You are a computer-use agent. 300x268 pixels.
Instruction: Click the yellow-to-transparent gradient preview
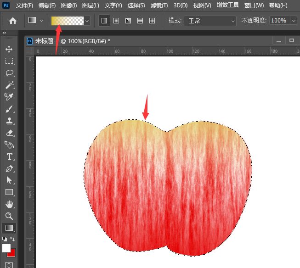(68, 21)
